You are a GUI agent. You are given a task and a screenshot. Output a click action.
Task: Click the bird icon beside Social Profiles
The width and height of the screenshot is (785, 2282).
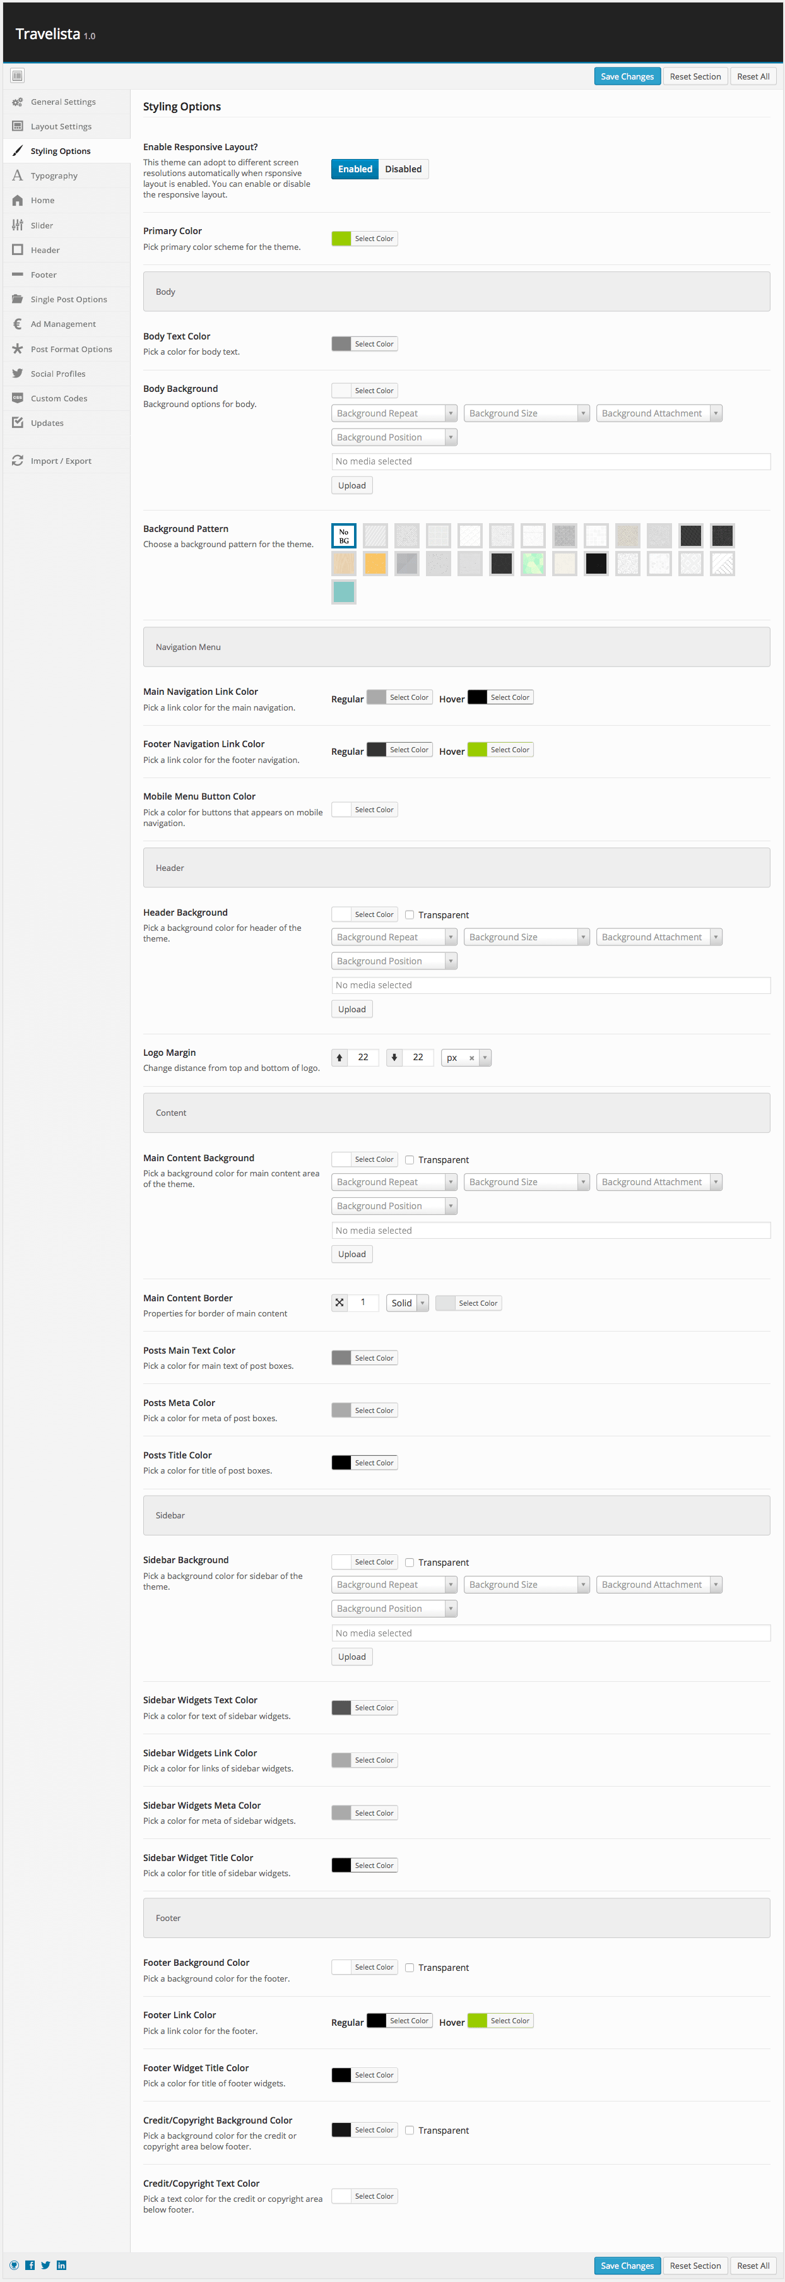(x=18, y=374)
